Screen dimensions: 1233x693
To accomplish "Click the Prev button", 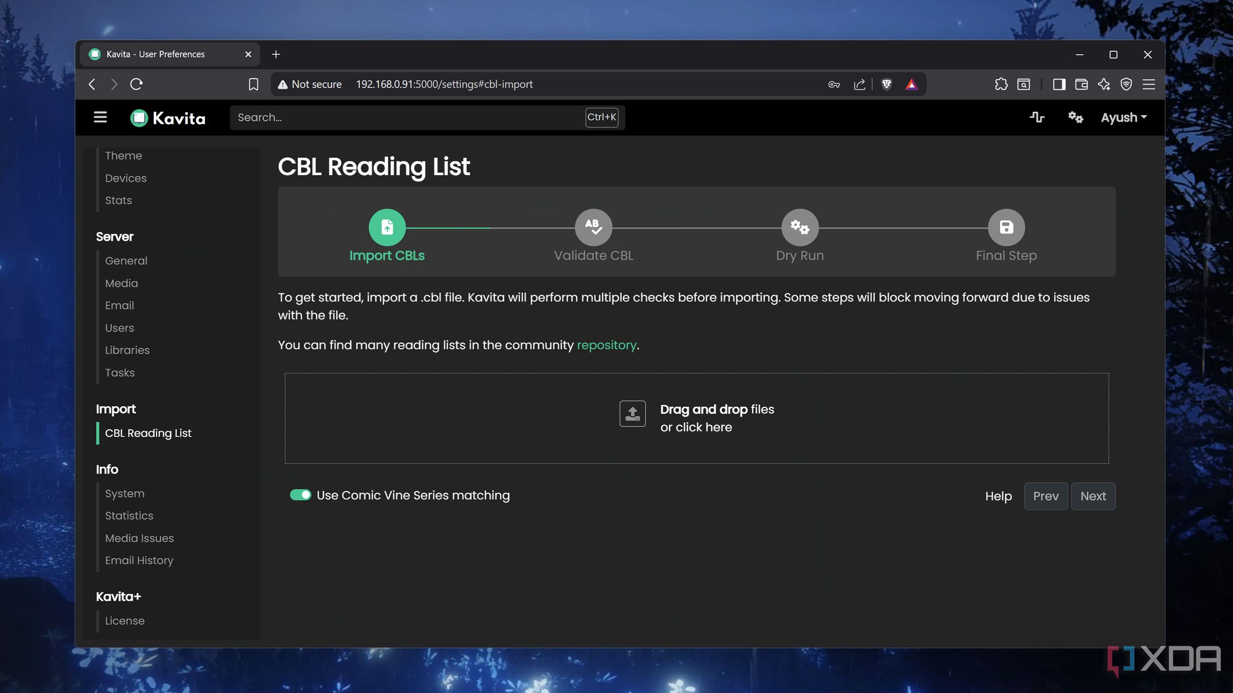I will 1045,496.
